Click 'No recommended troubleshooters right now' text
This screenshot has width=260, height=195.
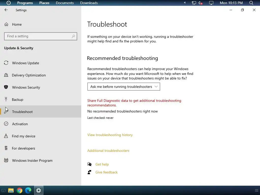[123, 111]
